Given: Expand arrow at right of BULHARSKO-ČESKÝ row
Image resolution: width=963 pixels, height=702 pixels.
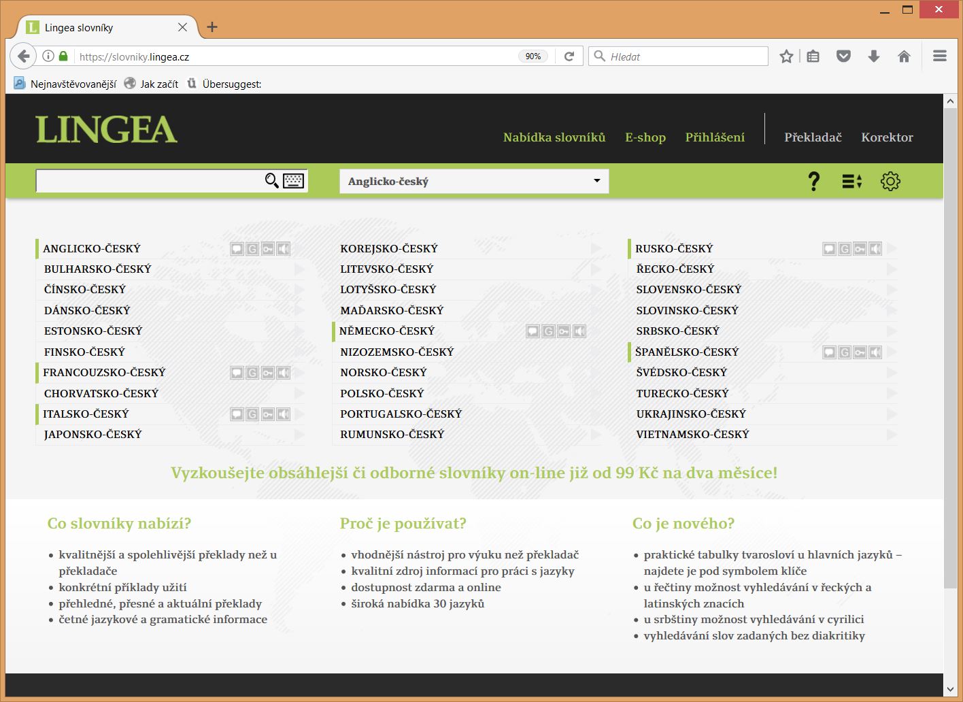Looking at the screenshot, I should [300, 269].
